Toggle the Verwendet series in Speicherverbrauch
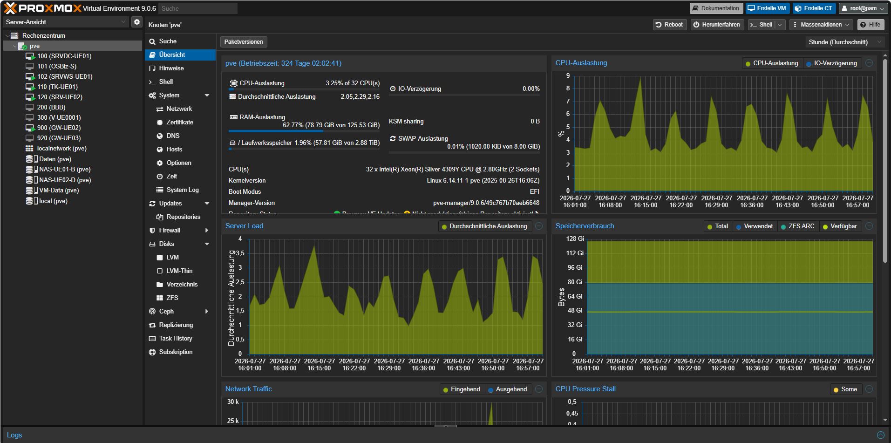 pyautogui.click(x=755, y=226)
